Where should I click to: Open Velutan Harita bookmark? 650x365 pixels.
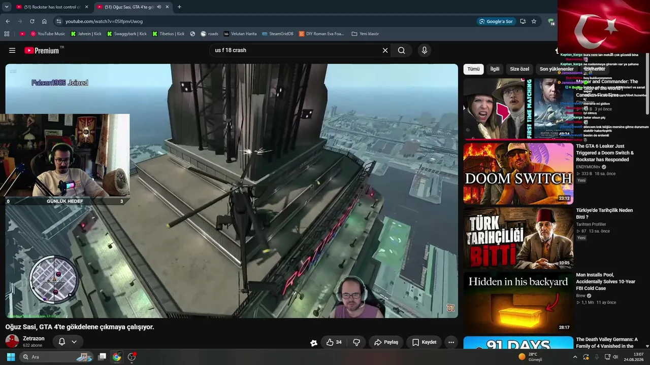point(240,34)
